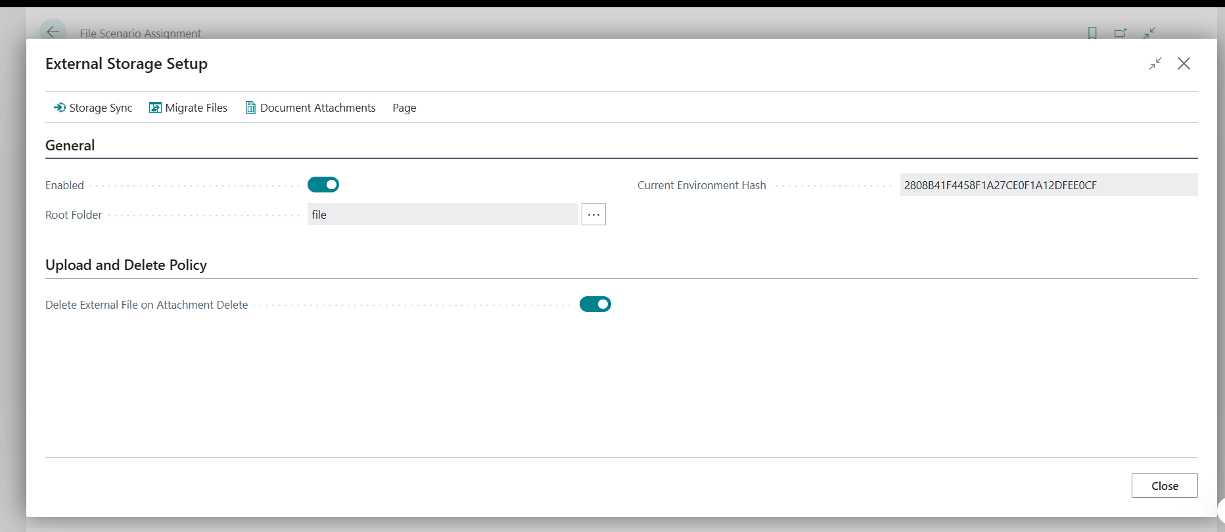Screen dimensions: 1225x532
Task: Go back using the arrow button
Action: (x=53, y=32)
